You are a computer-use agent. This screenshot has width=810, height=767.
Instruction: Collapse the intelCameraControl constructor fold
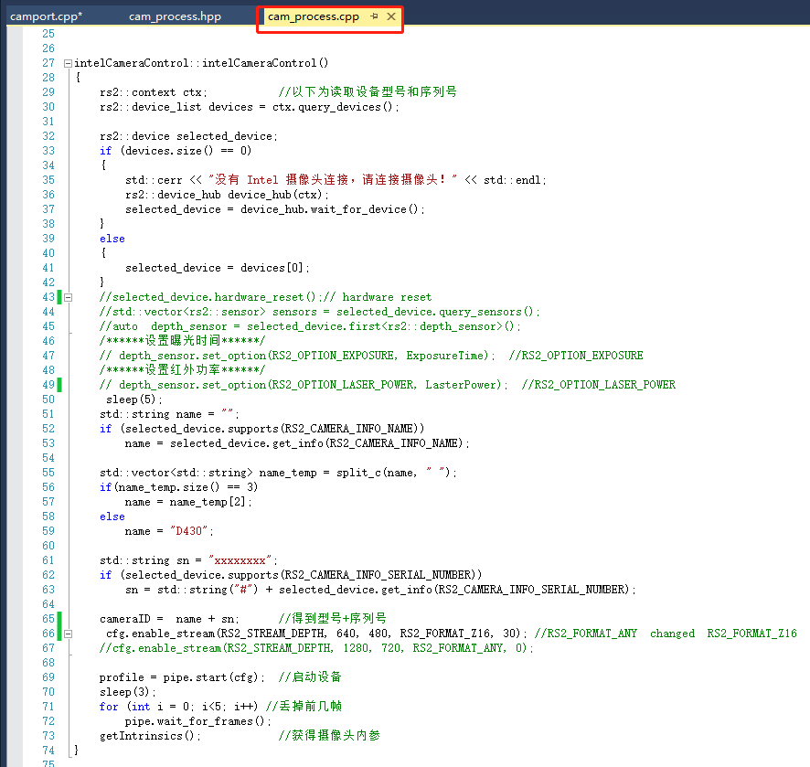(x=68, y=62)
